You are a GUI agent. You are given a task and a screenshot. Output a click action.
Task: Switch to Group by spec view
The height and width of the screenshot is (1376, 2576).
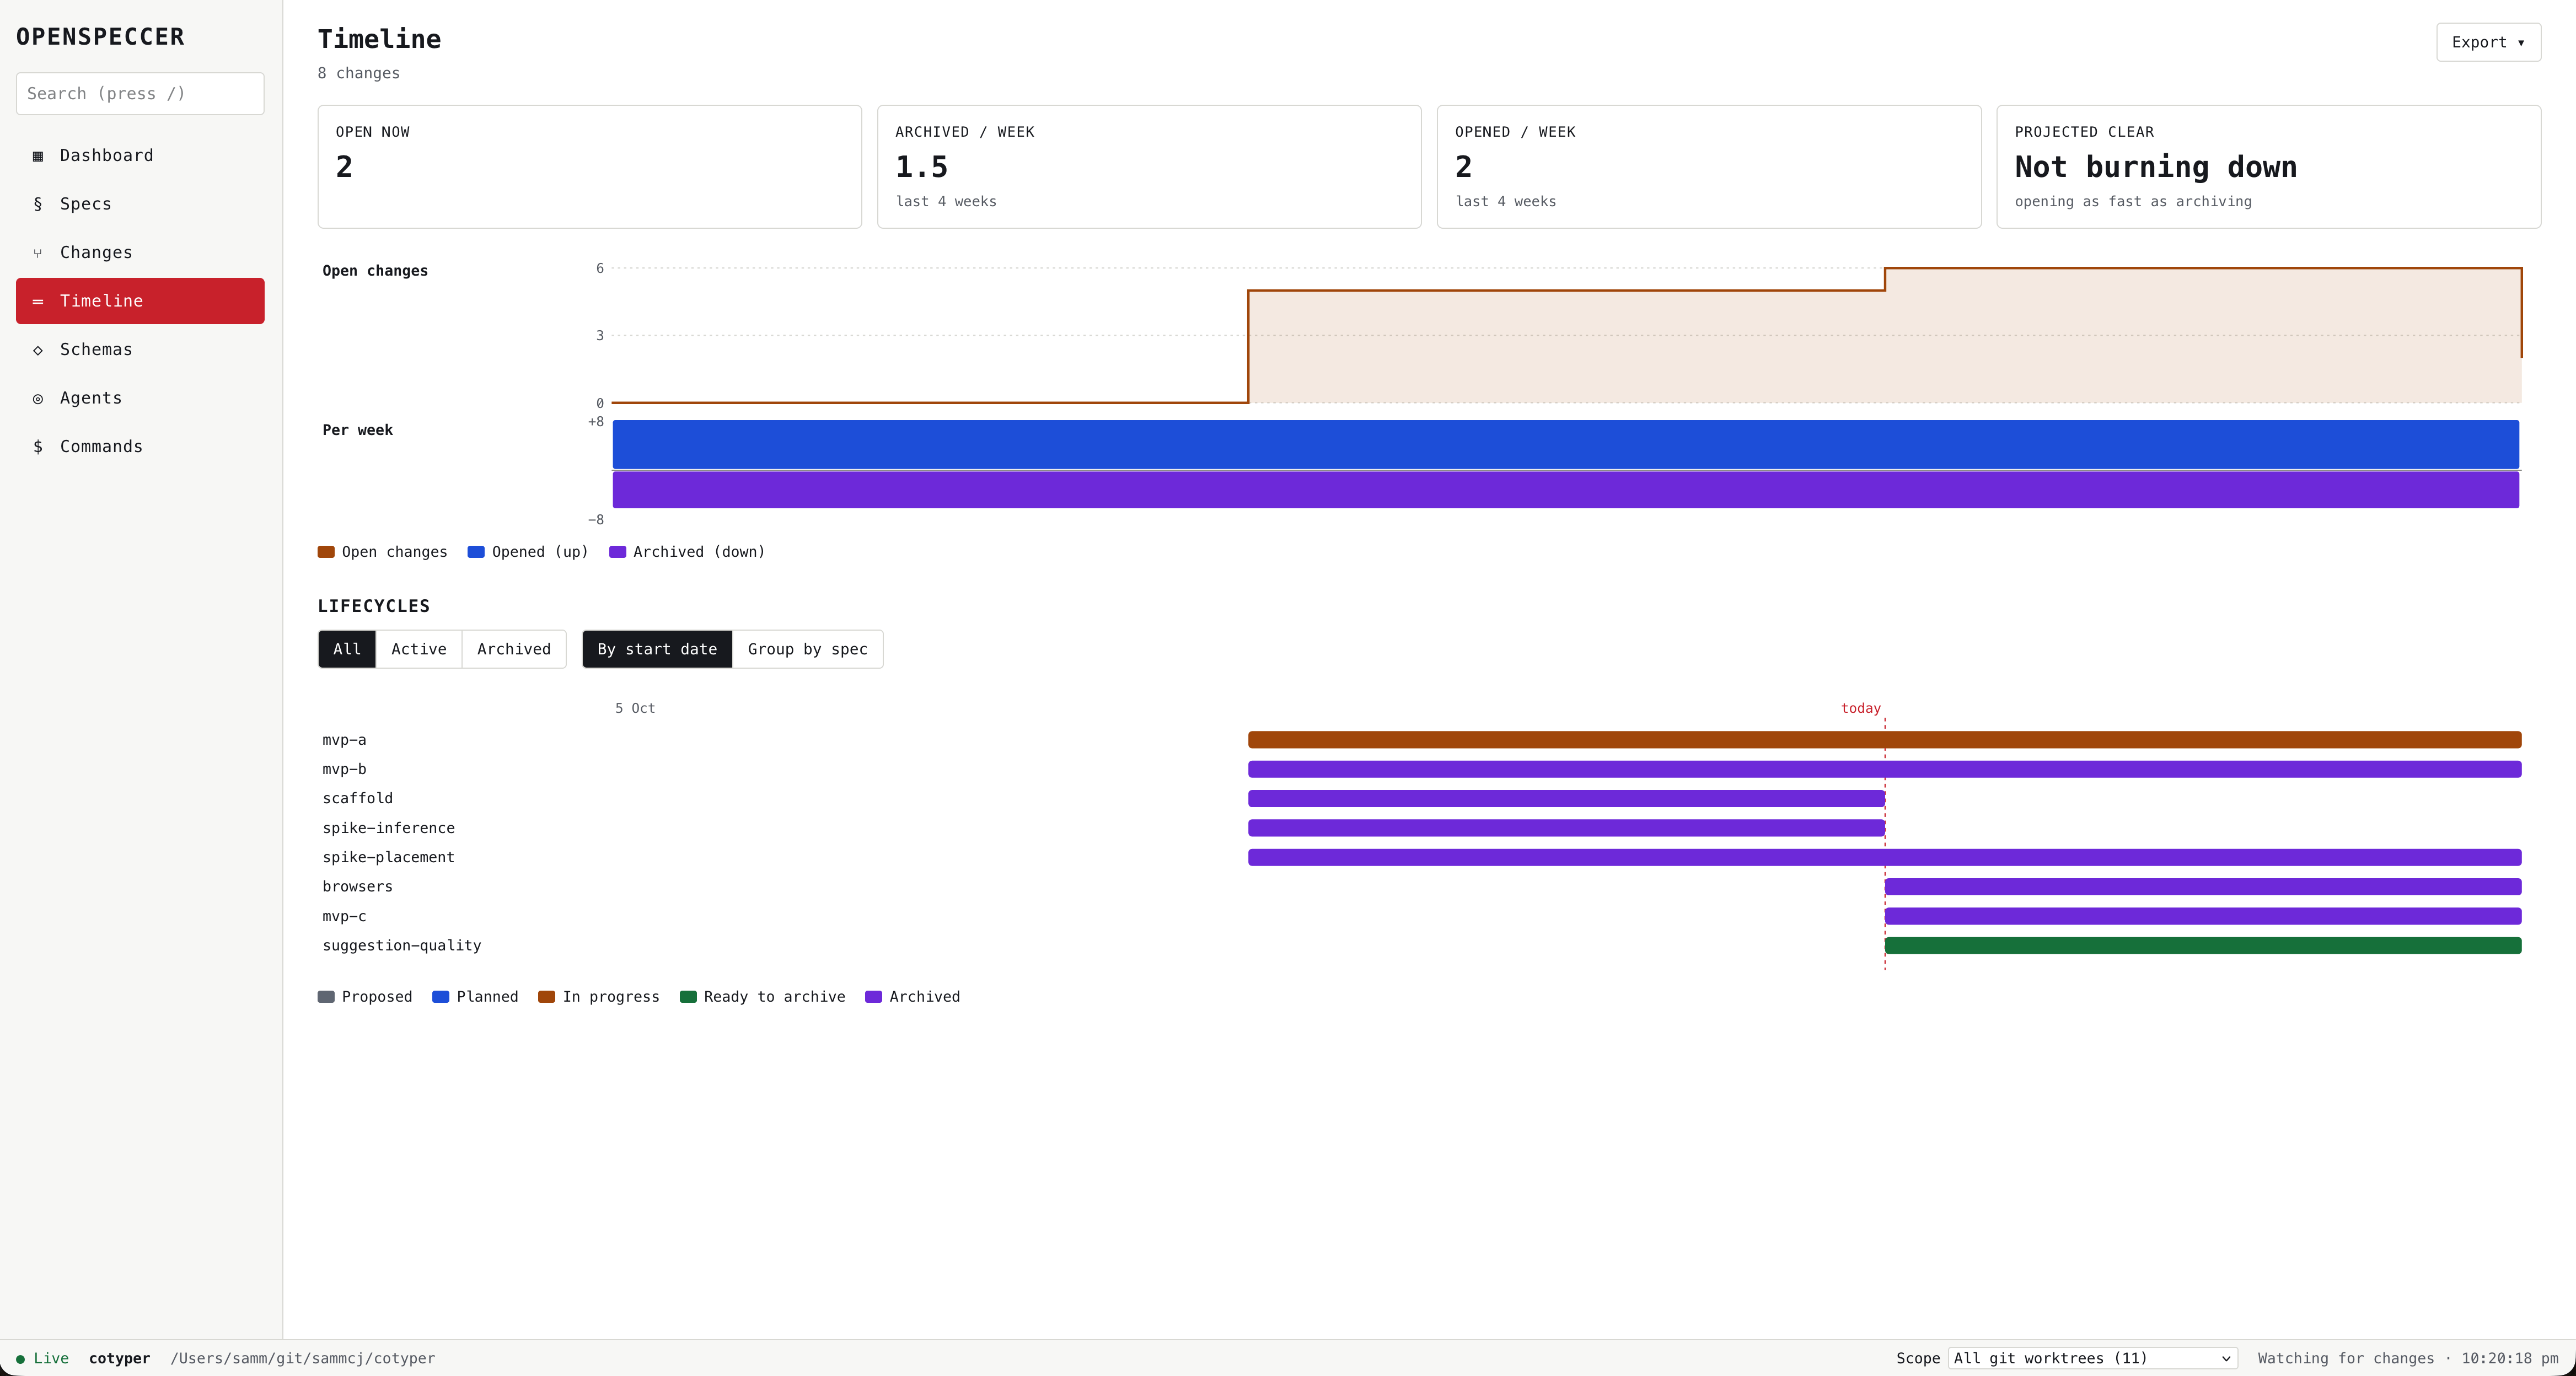808,649
